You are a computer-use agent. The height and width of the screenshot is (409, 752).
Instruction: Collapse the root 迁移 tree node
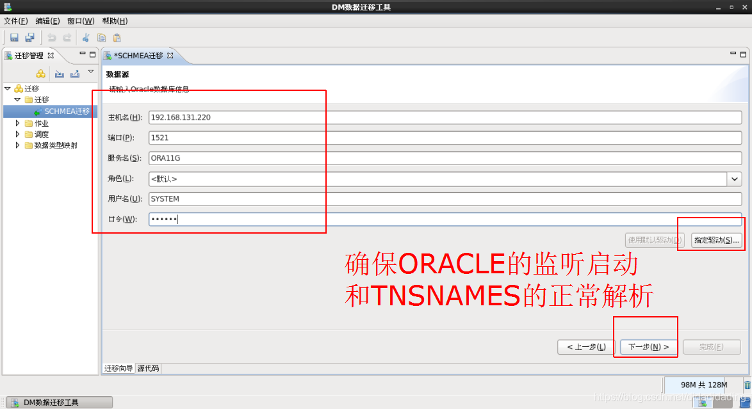tap(8, 88)
